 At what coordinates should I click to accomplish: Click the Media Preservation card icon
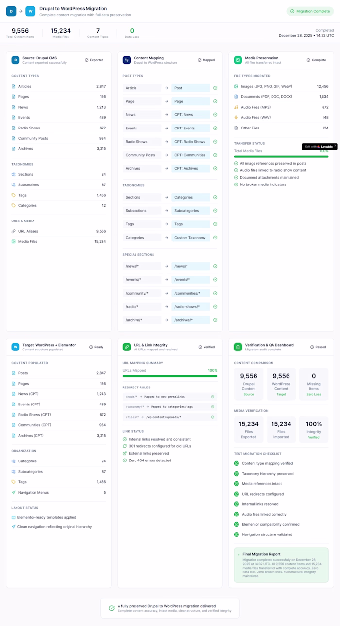tap(238, 60)
